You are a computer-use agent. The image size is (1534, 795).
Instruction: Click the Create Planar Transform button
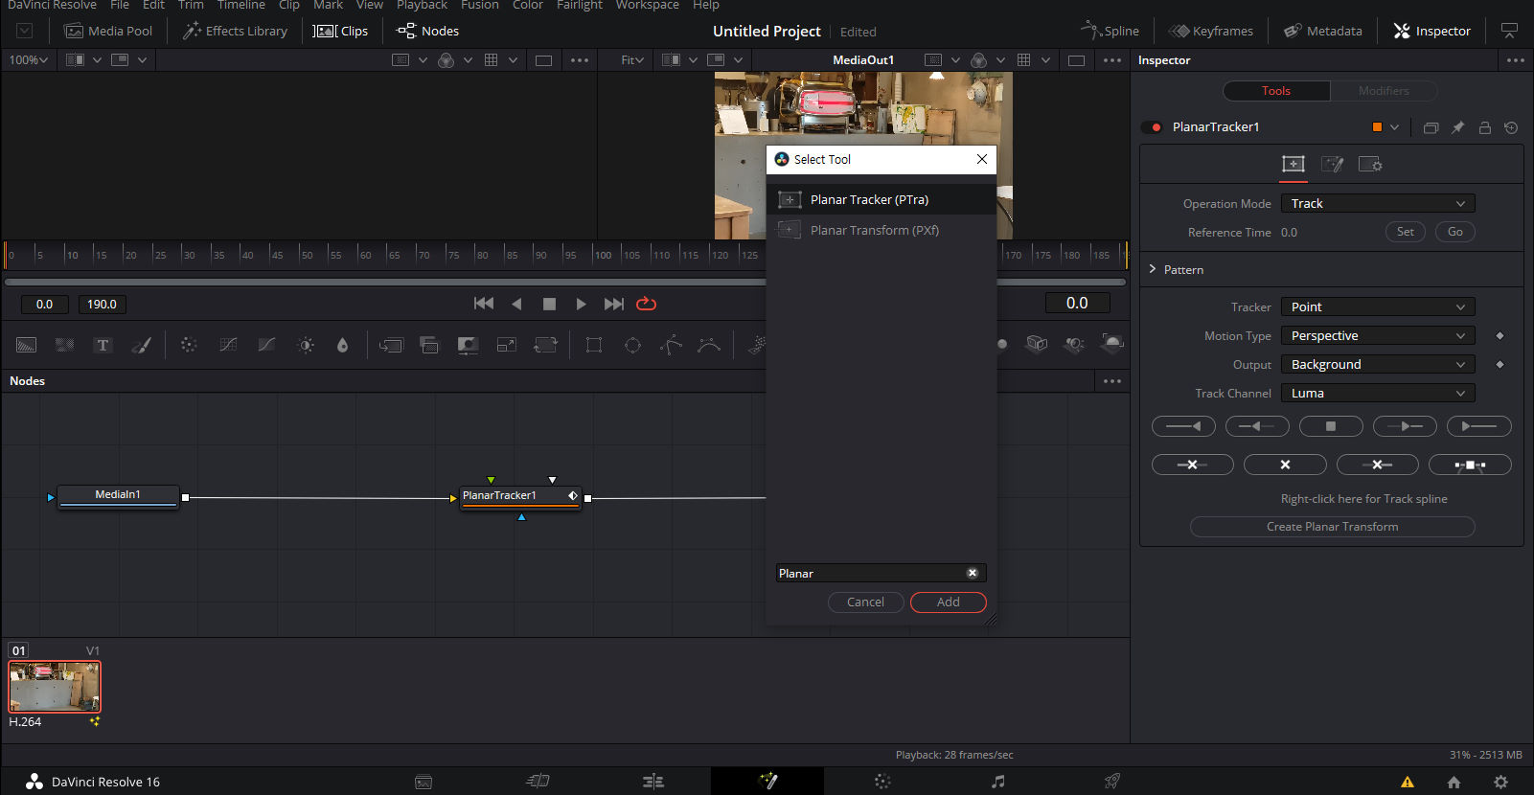(1332, 527)
